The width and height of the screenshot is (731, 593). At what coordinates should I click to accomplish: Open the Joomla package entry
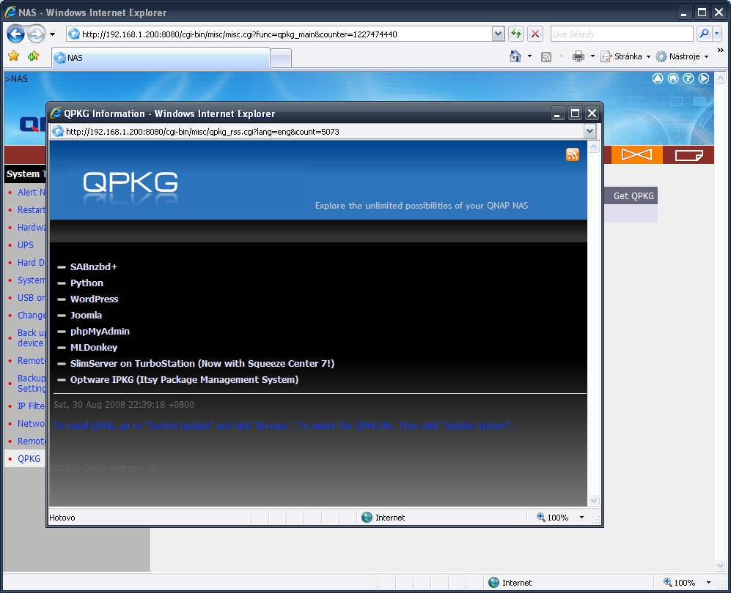86,315
